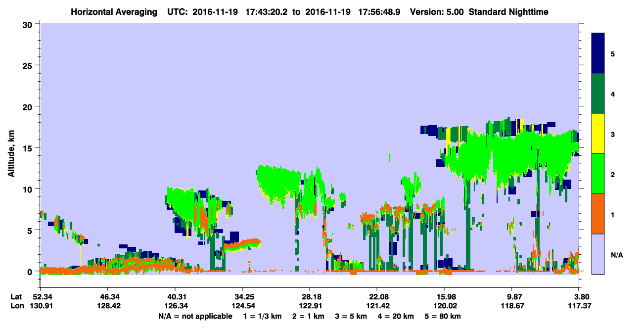Click the yellow level 3 legend swatch
Image resolution: width=643 pixels, height=330 pixels.
tap(598, 134)
